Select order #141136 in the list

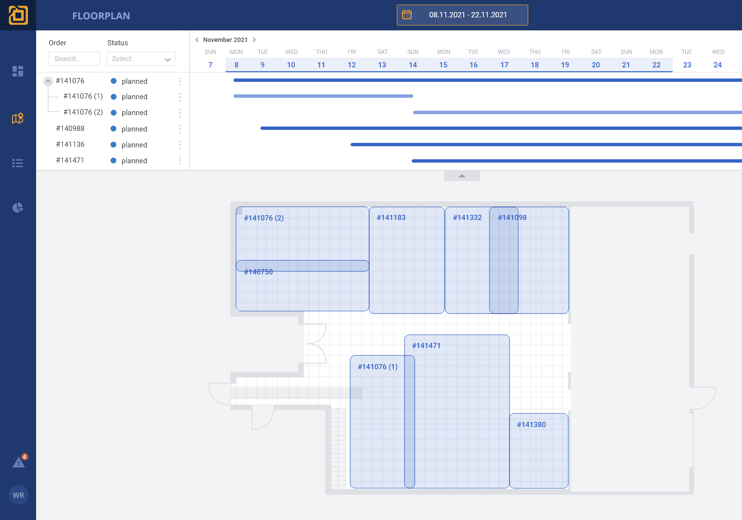(70, 144)
